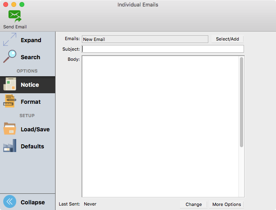Click inside the Body text area
This screenshot has width=276, height=210.
[x=160, y=126]
